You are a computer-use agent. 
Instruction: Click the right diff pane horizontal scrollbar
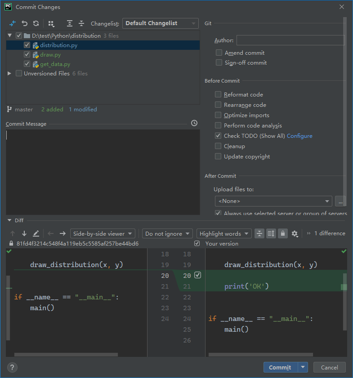click(261, 355)
